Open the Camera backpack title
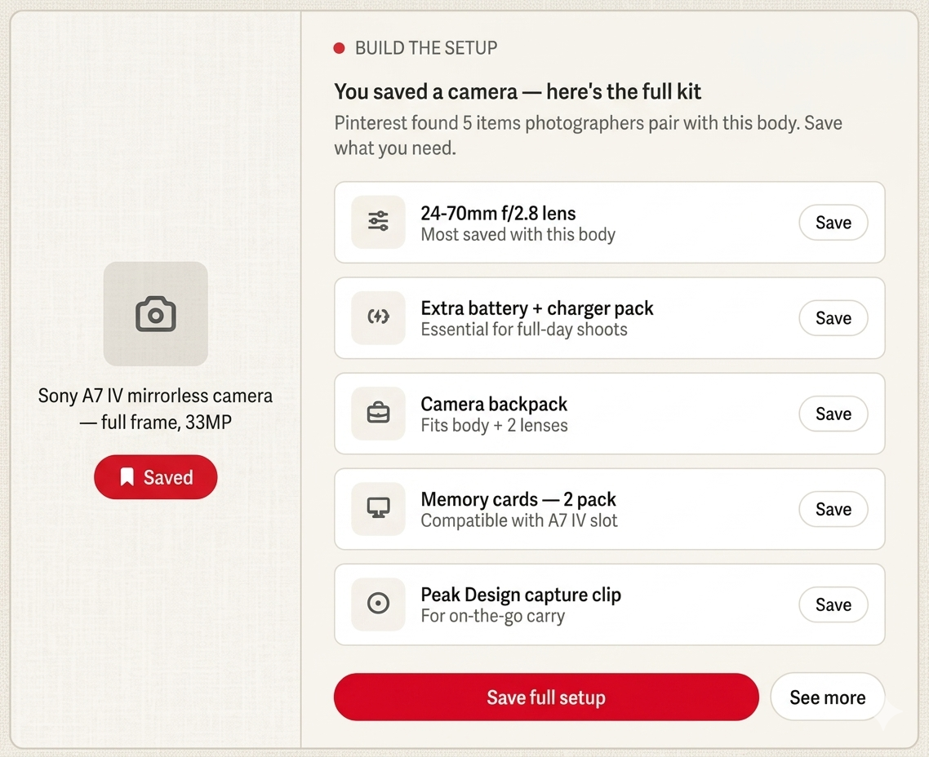 494,405
